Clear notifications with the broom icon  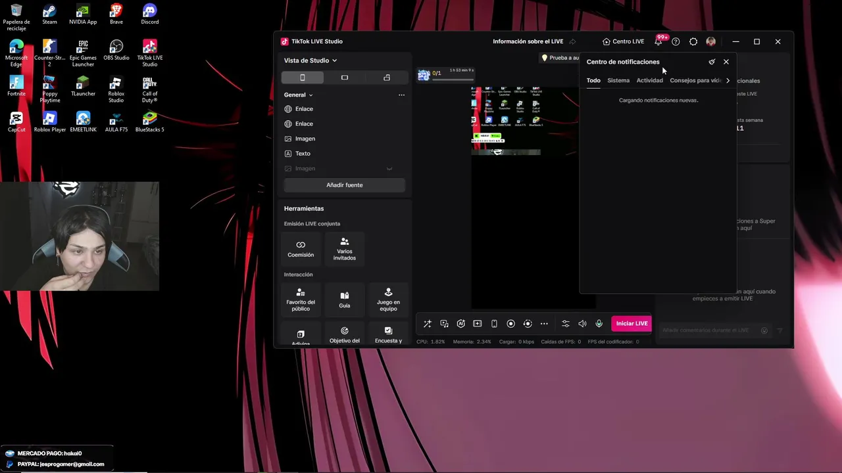(x=712, y=62)
